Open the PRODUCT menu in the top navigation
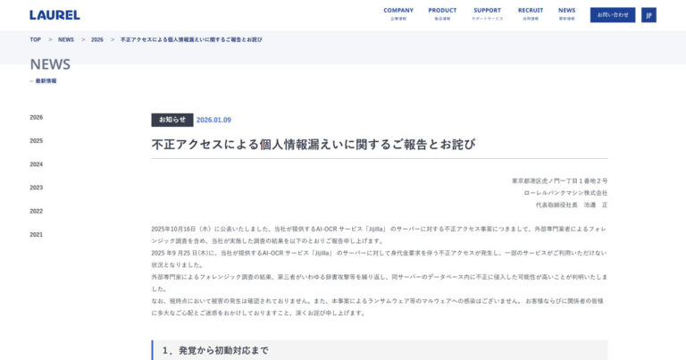The width and height of the screenshot is (686, 360). click(x=442, y=13)
